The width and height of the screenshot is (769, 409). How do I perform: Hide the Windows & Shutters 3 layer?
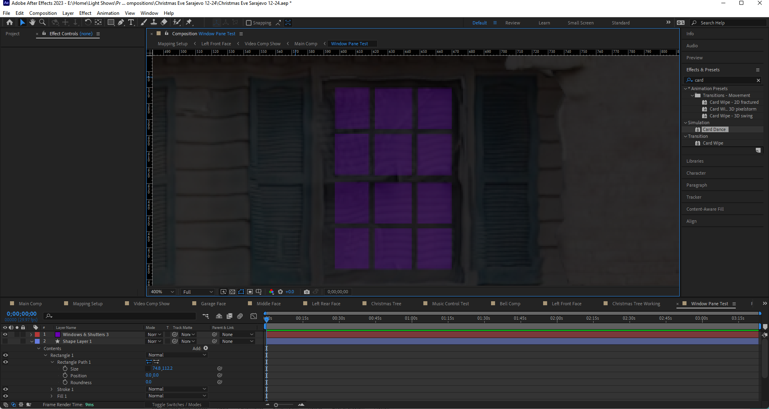[x=5, y=334]
